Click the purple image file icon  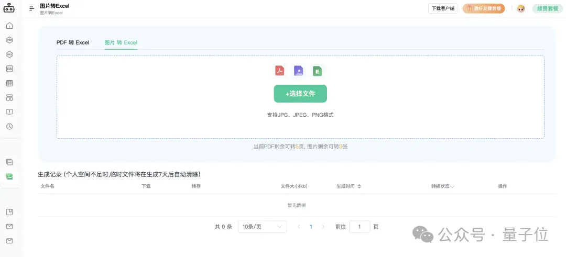tap(299, 71)
